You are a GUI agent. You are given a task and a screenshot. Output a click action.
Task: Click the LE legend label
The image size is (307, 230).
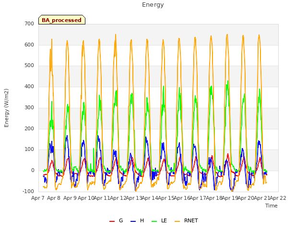click(164, 220)
